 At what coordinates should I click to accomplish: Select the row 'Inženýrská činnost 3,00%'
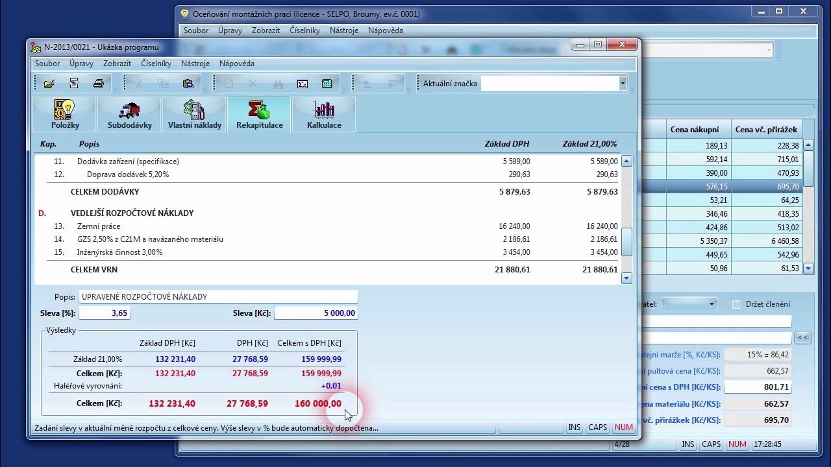click(329, 252)
